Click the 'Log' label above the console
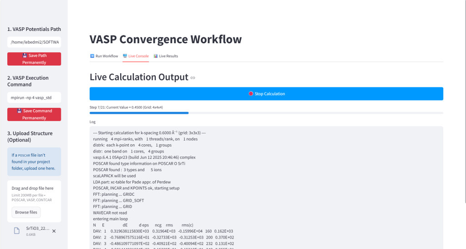The width and height of the screenshot is (466, 249). point(92,122)
